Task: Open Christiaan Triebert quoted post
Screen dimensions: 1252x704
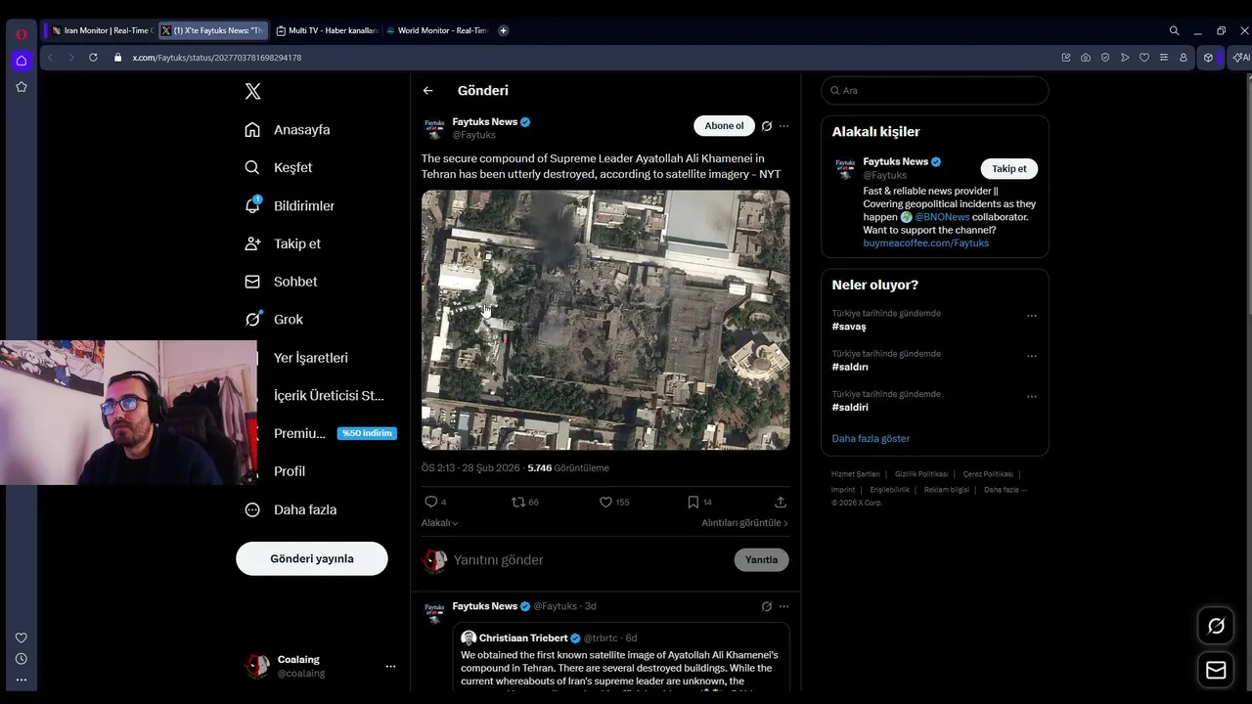Action: (x=622, y=657)
